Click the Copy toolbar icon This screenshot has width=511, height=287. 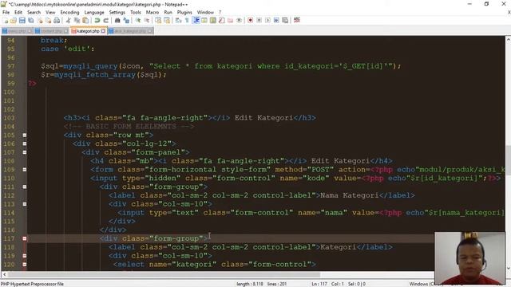point(77,20)
